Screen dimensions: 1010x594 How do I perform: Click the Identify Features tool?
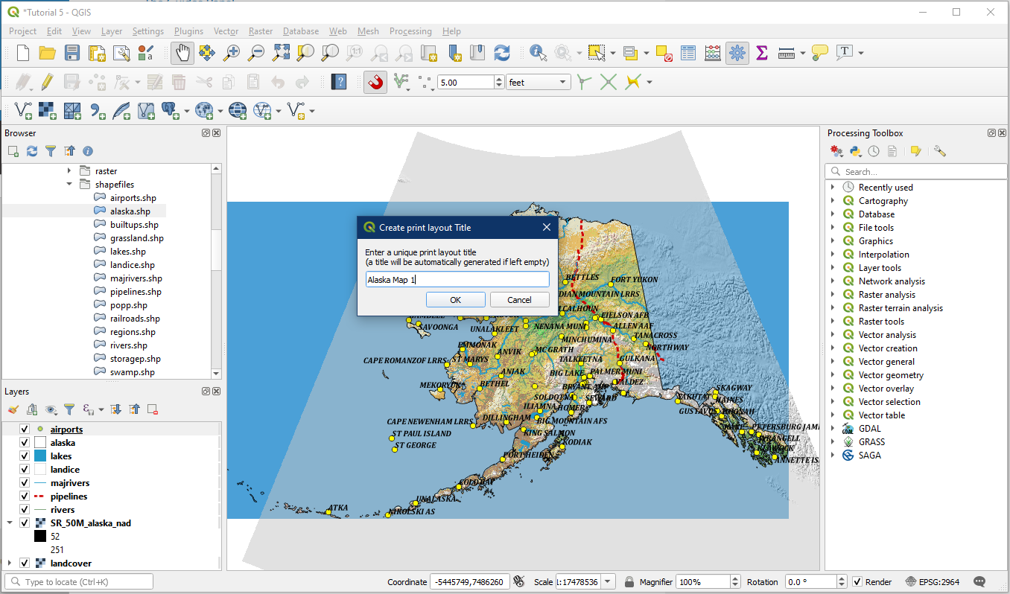(x=537, y=53)
